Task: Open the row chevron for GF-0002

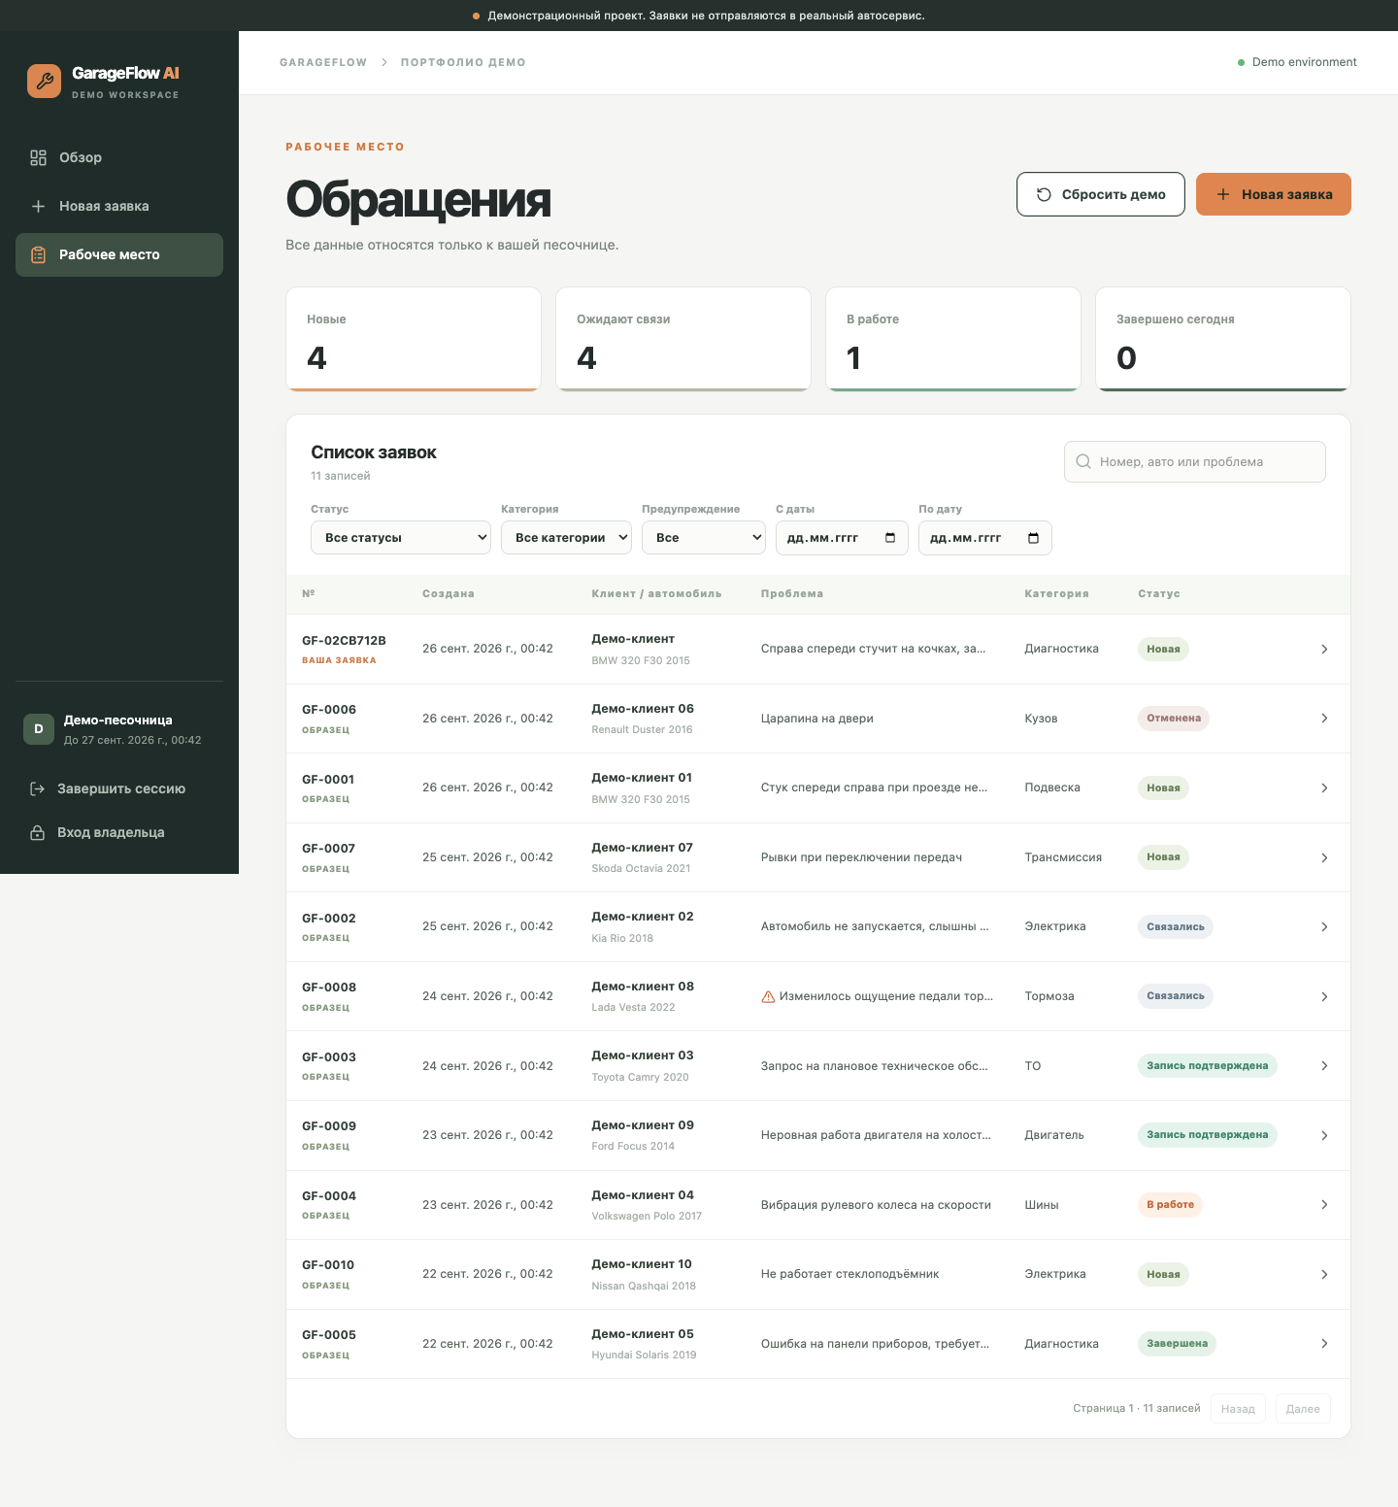Action: point(1324,926)
